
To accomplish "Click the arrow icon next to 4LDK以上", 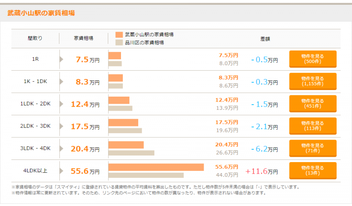I will (x=62, y=171).
